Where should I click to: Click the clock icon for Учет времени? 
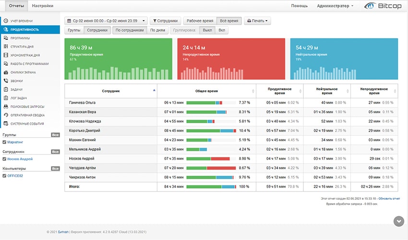[x=5, y=21]
